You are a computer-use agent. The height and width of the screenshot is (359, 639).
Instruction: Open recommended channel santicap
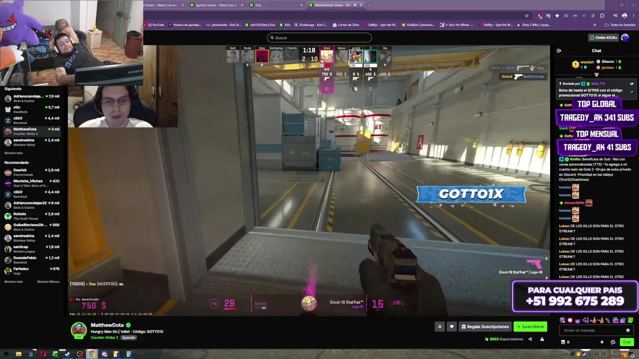tap(32, 249)
